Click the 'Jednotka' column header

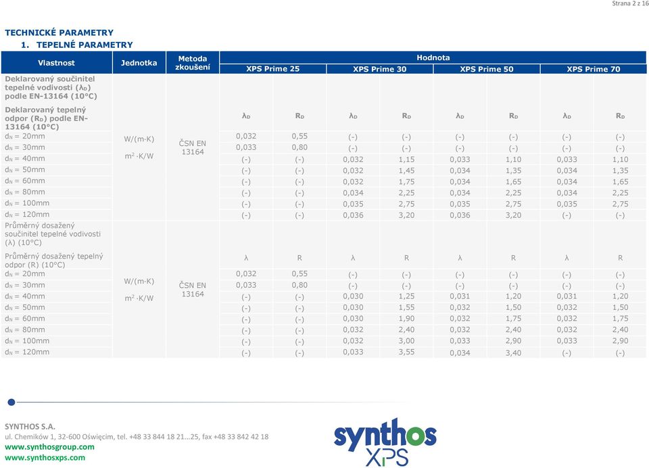[x=139, y=63]
